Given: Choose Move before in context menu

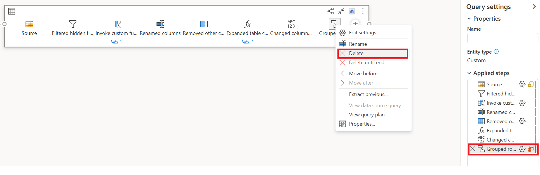Looking at the screenshot, I should point(374,74).
